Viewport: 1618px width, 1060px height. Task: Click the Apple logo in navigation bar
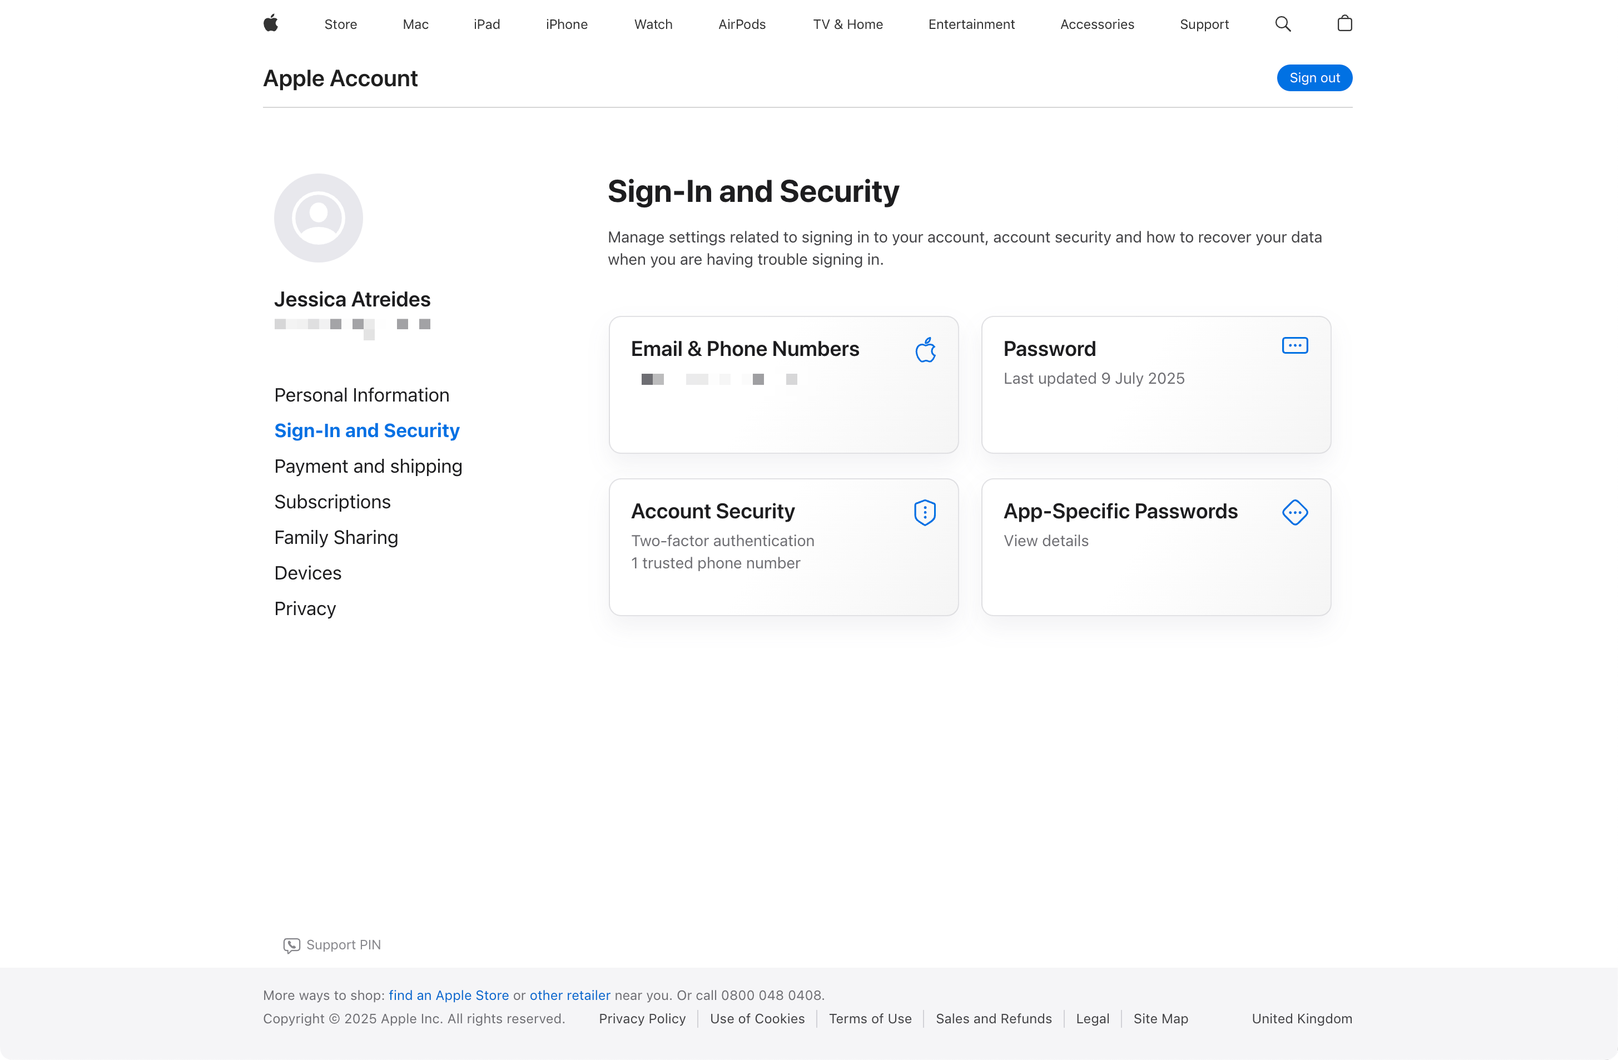click(x=271, y=24)
